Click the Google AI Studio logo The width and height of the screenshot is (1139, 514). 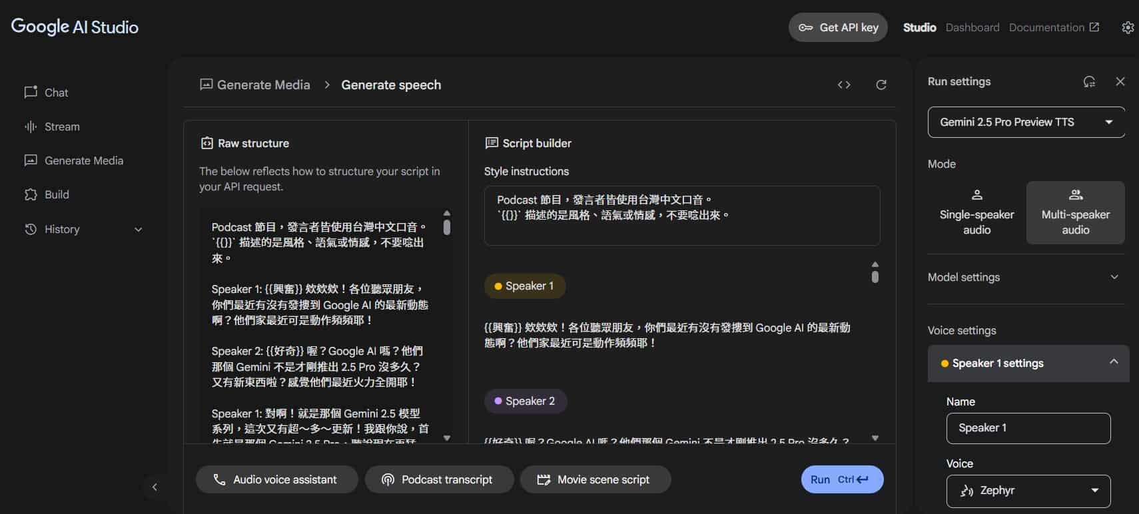75,27
